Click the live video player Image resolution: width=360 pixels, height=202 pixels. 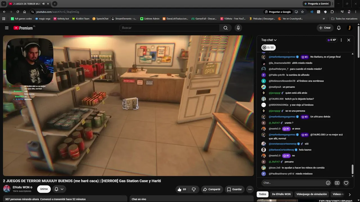[128, 105]
